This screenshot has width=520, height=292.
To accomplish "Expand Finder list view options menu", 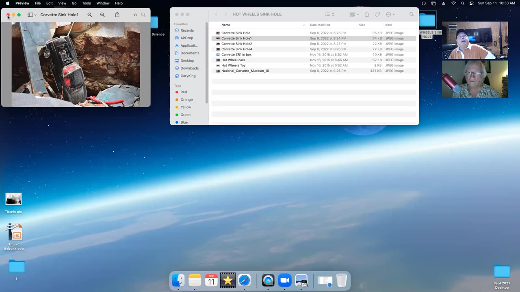I will click(x=329, y=14).
